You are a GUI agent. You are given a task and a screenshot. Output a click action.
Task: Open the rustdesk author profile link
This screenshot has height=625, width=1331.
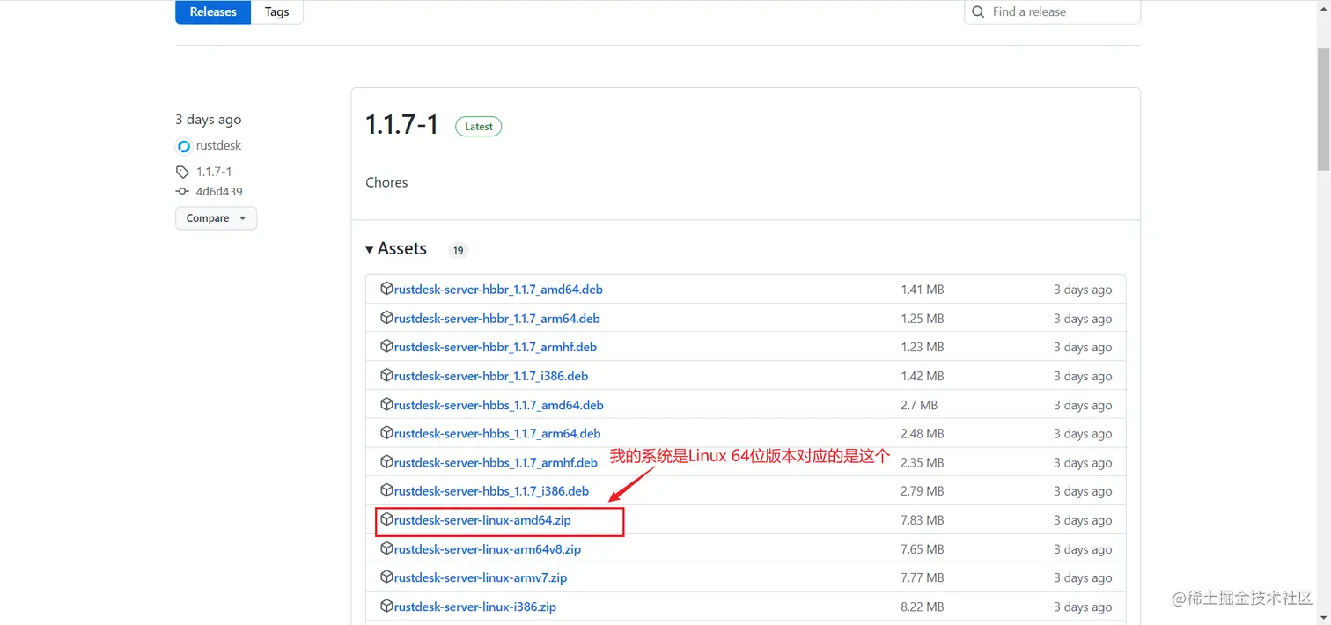pyautogui.click(x=218, y=145)
